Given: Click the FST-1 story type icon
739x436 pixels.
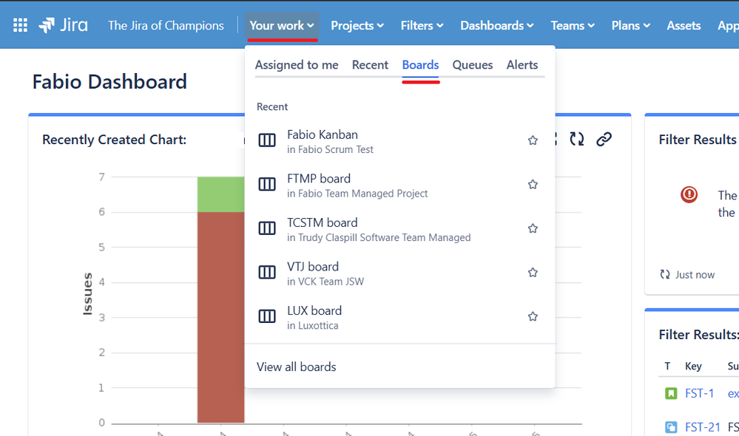Looking at the screenshot, I should click(x=671, y=393).
